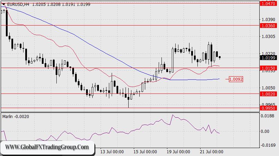Click the 0.00 oscillator zero level label
The height and width of the screenshot is (156, 279).
[265, 131]
